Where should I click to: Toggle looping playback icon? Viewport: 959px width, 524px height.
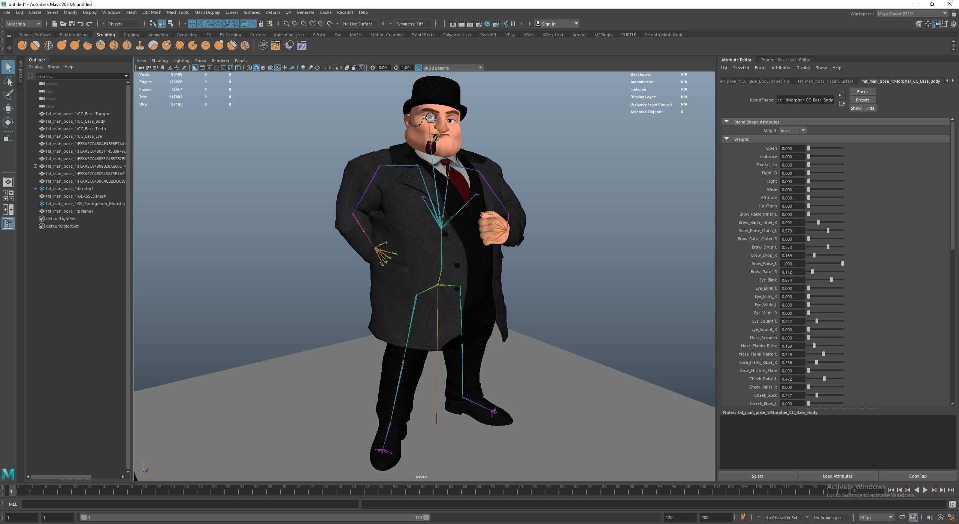(902, 517)
